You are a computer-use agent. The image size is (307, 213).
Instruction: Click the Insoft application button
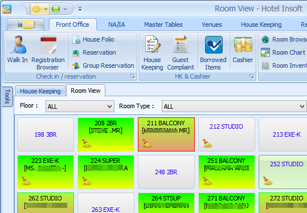[26, 24]
